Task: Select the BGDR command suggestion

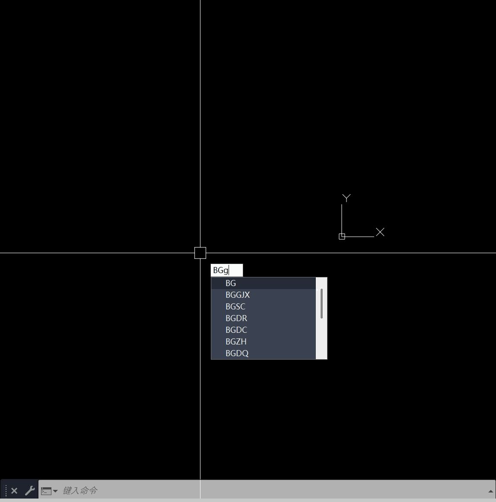Action: point(236,318)
